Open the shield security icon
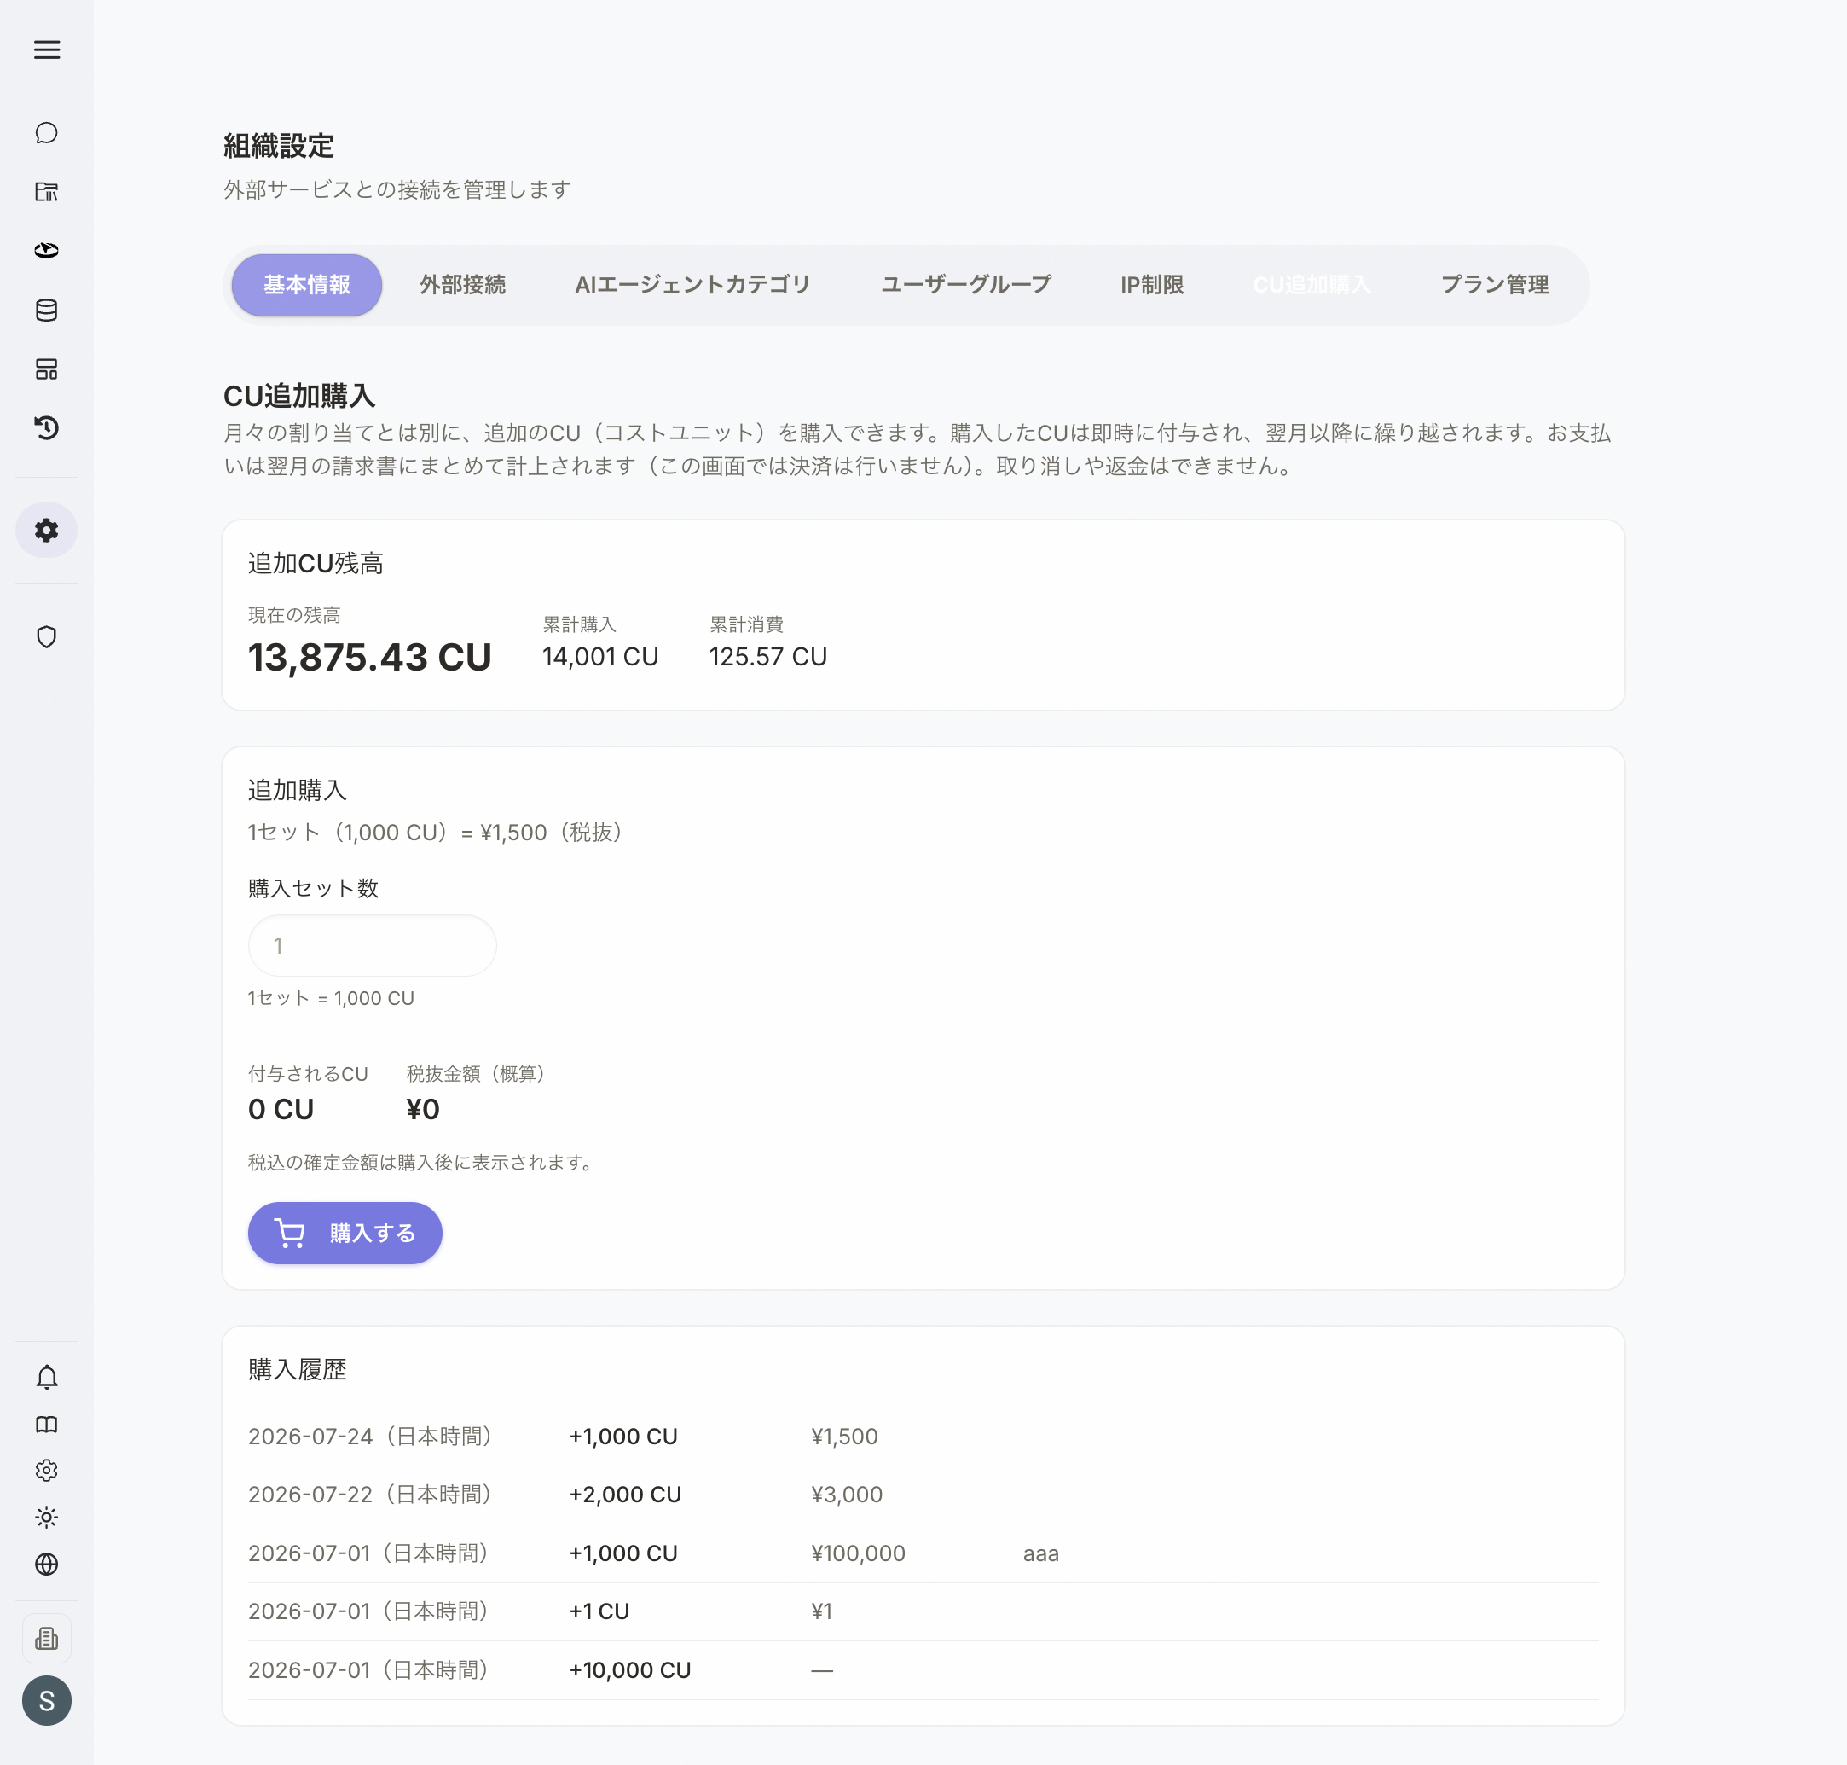This screenshot has width=1847, height=1765. click(46, 637)
